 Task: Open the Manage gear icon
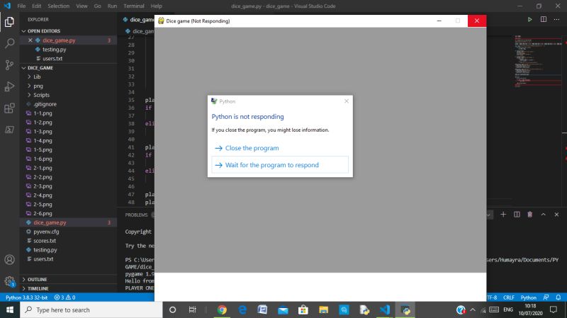tap(9, 280)
